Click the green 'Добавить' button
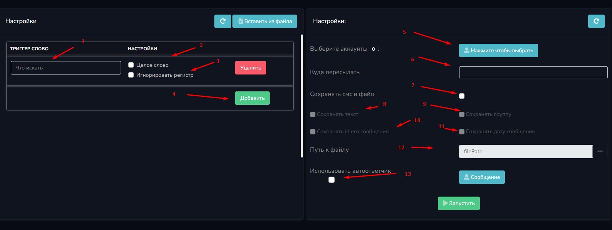Viewport: 612px width, 230px height. pyautogui.click(x=252, y=98)
